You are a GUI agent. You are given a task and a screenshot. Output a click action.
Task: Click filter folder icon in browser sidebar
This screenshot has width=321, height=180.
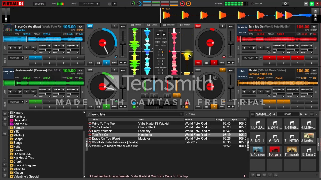click(5, 124)
